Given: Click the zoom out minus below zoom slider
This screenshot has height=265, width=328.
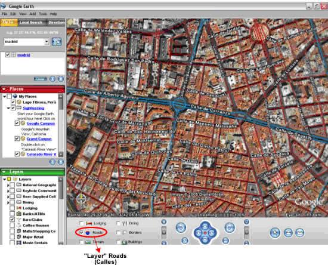Looking at the screenshot, I should coord(164,242).
